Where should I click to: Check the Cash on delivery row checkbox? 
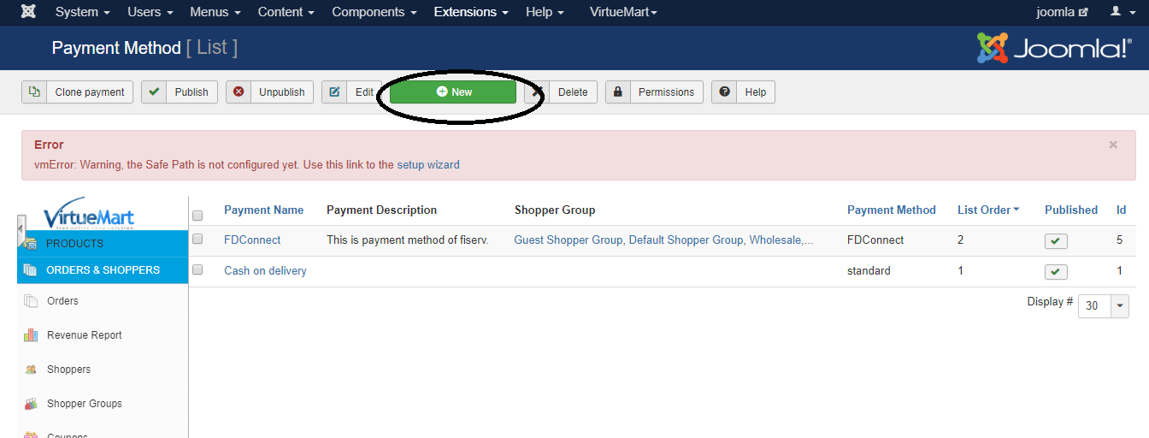pyautogui.click(x=197, y=270)
